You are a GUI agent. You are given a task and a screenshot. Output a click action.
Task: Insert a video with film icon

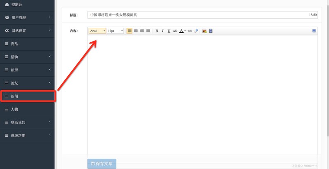[211, 31]
